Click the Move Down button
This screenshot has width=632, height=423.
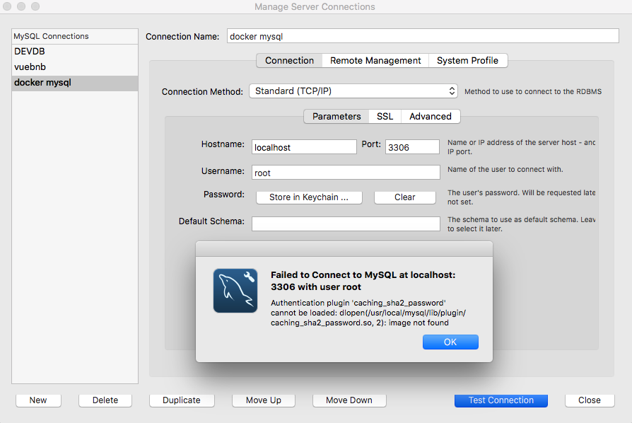pyautogui.click(x=349, y=400)
